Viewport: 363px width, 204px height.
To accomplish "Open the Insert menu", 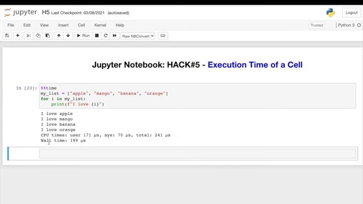I will tap(63, 25).
